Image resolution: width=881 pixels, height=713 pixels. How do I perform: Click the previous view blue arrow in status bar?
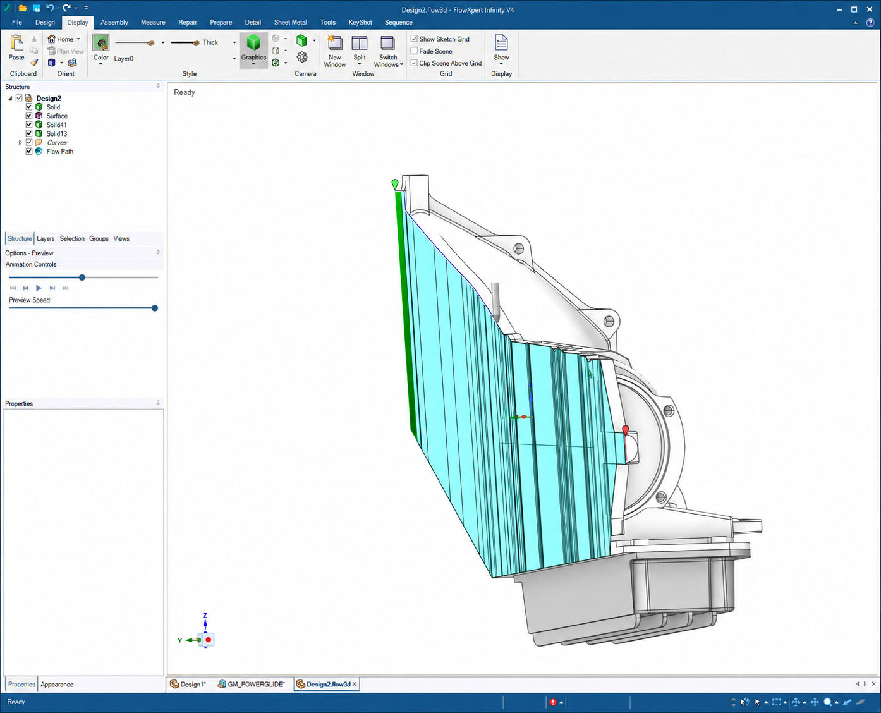click(x=847, y=702)
